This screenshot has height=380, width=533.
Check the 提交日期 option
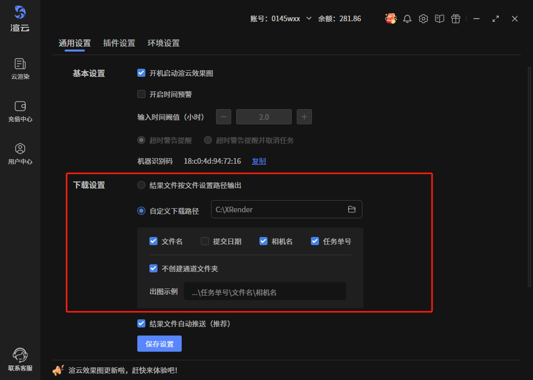coord(205,241)
